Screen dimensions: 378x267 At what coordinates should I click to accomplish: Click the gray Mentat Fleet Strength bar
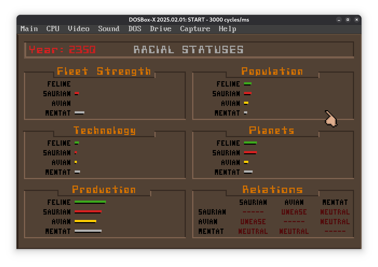click(x=79, y=113)
